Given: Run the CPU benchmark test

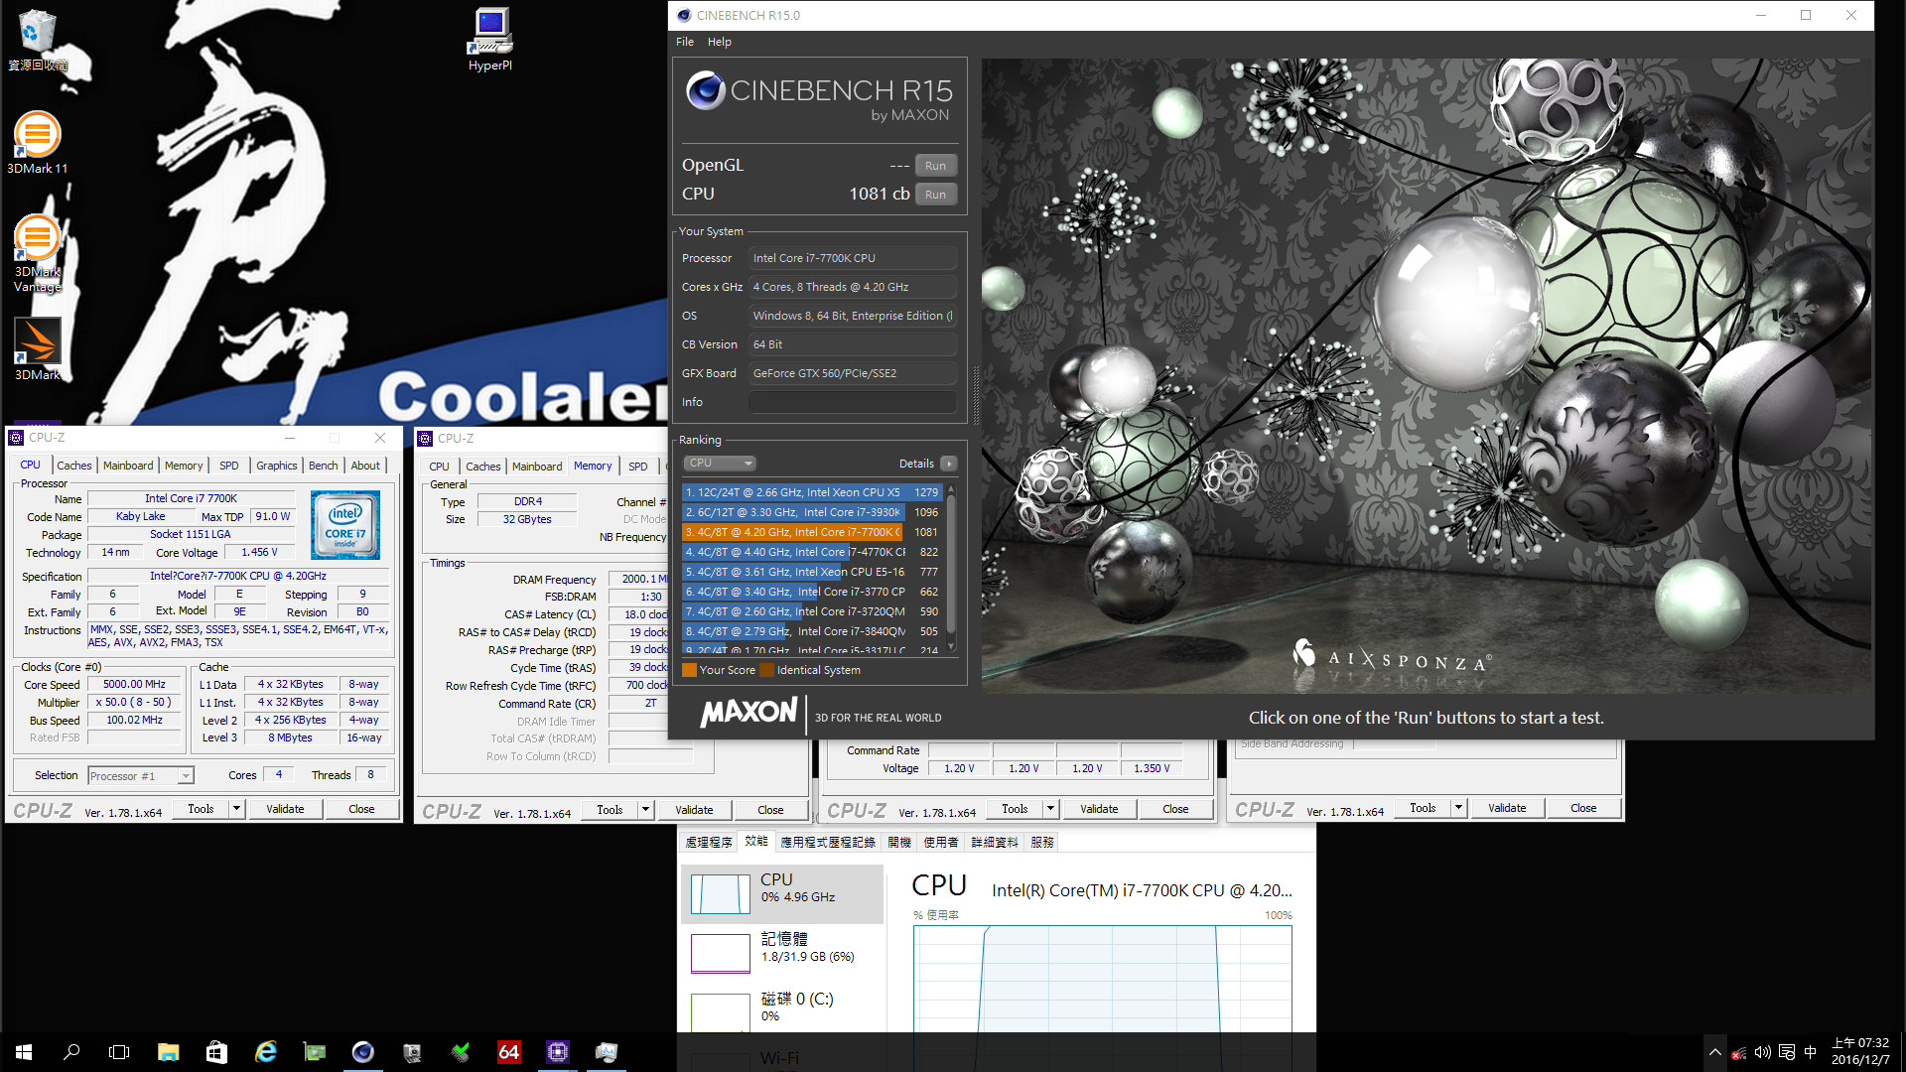Looking at the screenshot, I should (935, 195).
